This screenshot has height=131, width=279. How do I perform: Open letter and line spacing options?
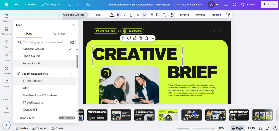click(x=164, y=15)
